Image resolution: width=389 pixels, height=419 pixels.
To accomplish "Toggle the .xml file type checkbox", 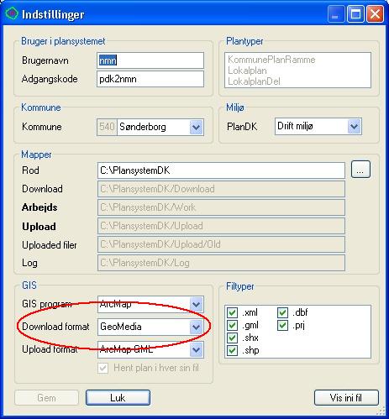I will pos(232,312).
